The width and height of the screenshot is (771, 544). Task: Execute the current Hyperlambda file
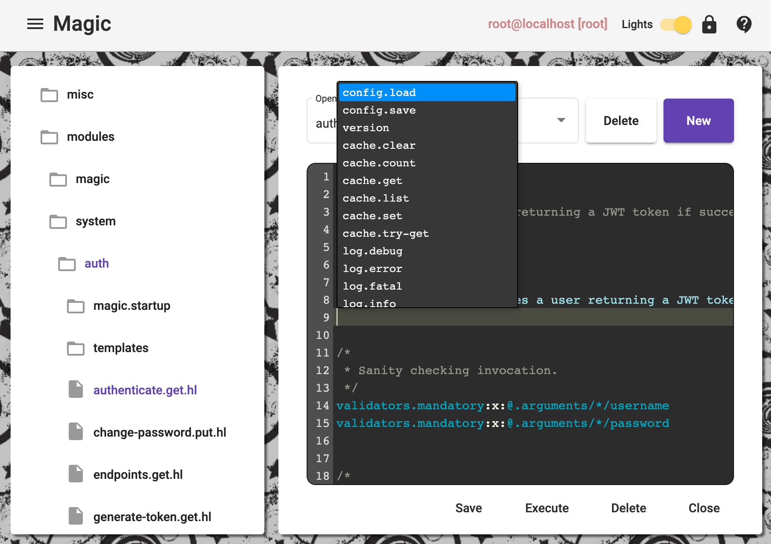coord(546,508)
